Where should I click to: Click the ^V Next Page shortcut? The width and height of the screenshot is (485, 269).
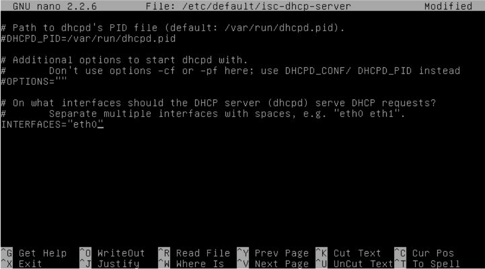273,264
